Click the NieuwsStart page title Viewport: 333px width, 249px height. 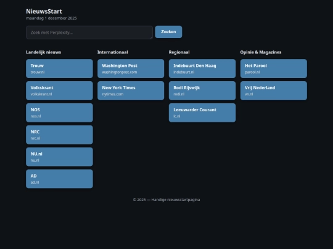click(44, 11)
